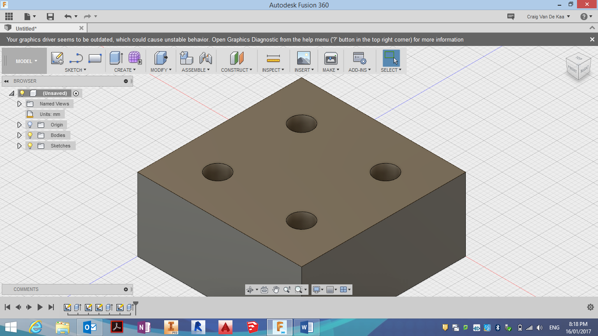
Task: Click the New Component assemble icon
Action: (x=186, y=58)
